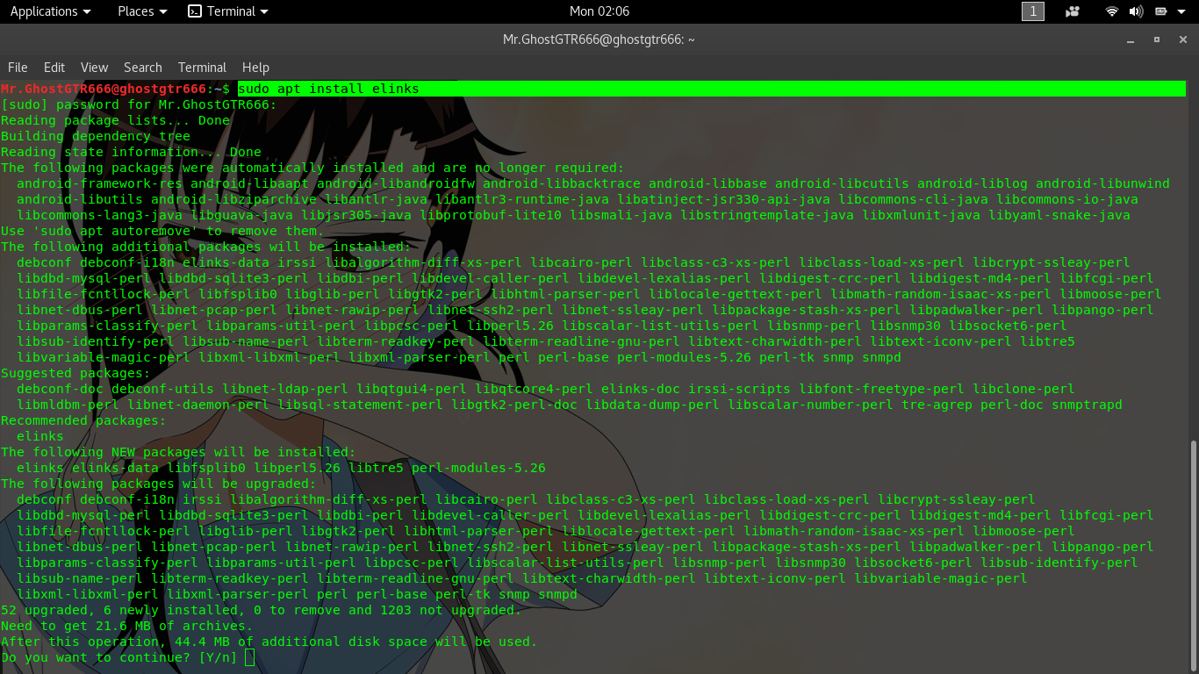This screenshot has height=674, width=1199.
Task: Open the View menu
Action: (94, 68)
